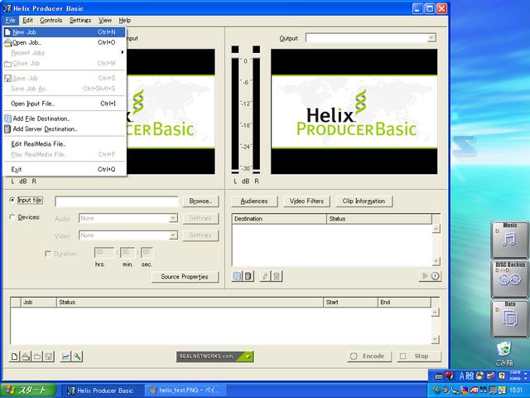Image resolution: width=530 pixels, height=398 pixels.
Task: Select the Devices radio button
Action: 12,217
